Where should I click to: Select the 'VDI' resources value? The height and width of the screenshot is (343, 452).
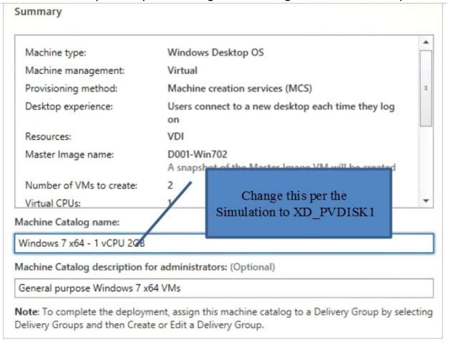[175, 136]
